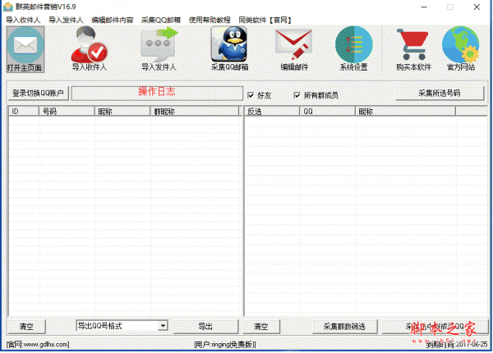Open the 使用帮助教程 menu

pos(210,20)
